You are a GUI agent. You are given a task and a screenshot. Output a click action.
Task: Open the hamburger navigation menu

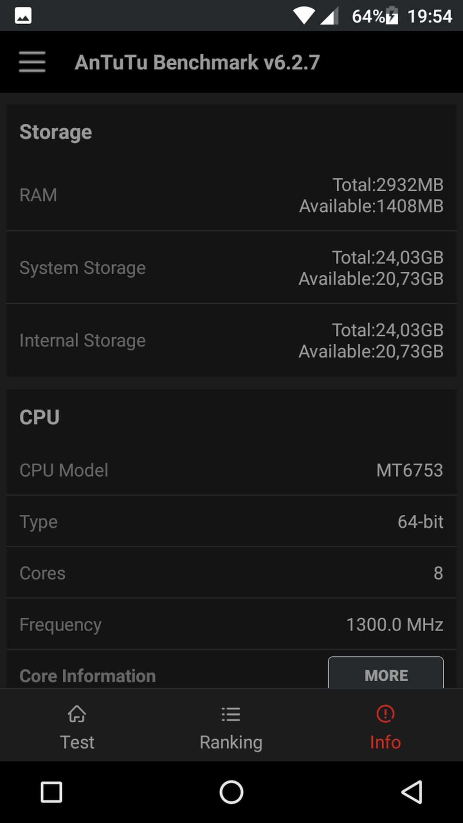32,62
